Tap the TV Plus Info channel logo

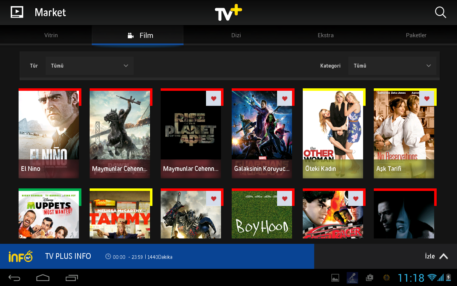point(20,256)
